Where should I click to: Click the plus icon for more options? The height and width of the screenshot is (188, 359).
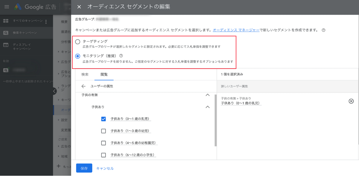click(59, 166)
